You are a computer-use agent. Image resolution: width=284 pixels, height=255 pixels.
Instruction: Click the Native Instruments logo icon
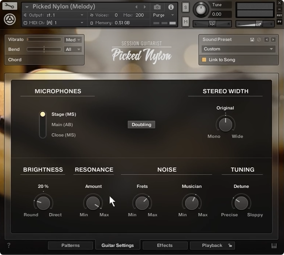pos(10,19)
